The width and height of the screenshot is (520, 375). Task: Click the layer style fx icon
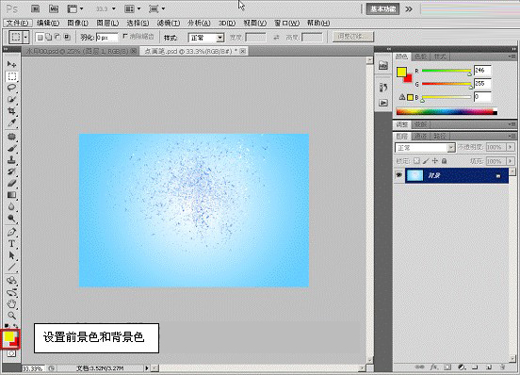(x=433, y=367)
